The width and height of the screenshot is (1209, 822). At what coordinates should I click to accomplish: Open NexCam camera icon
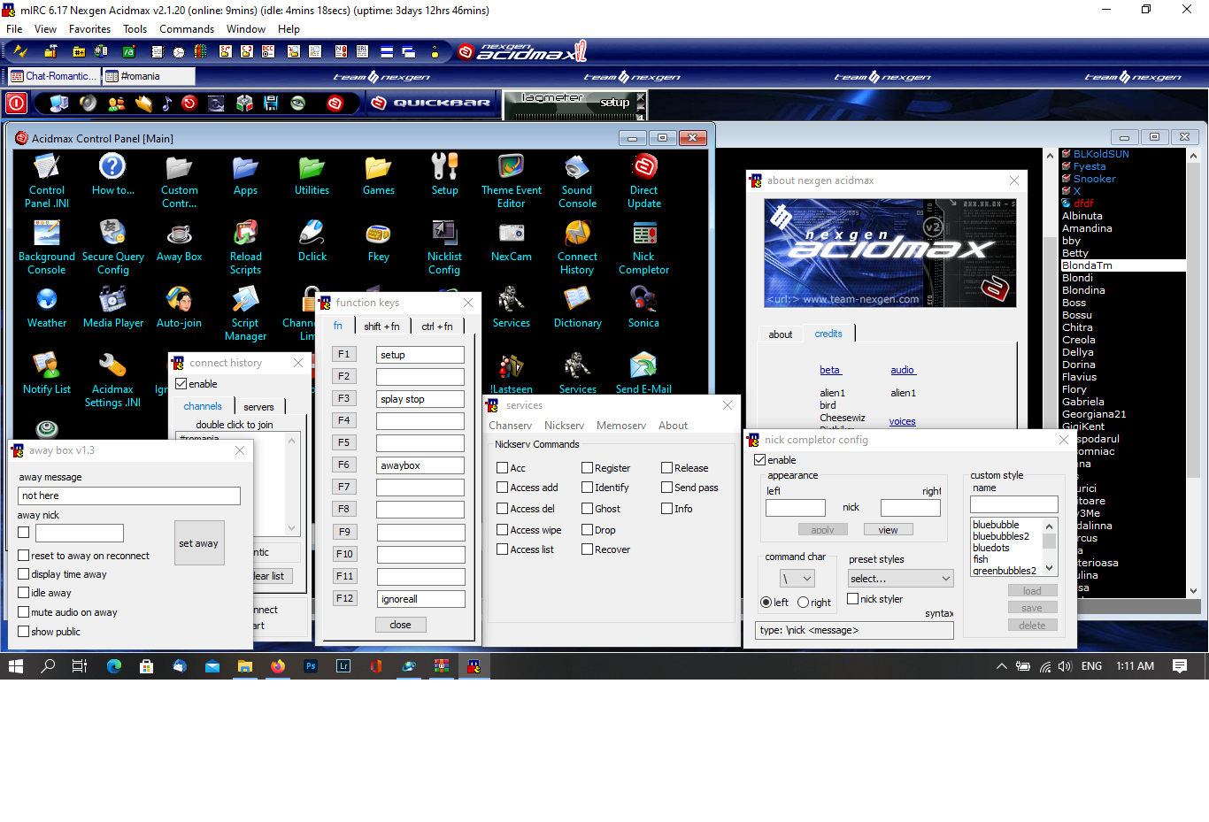[512, 240]
